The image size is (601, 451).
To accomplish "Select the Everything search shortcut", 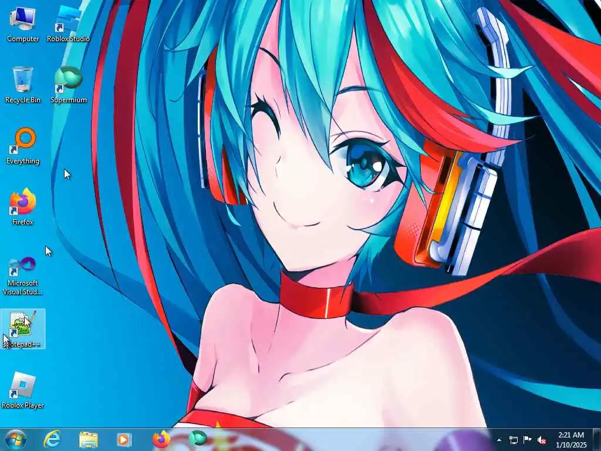I will [x=23, y=146].
